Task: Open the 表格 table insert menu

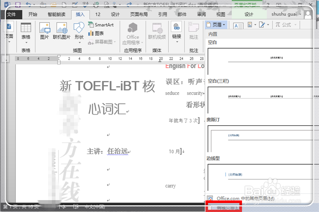Action: (26, 33)
